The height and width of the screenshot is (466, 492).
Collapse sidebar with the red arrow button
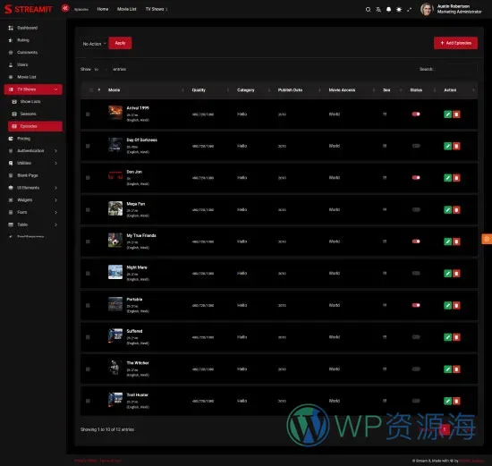65,8
